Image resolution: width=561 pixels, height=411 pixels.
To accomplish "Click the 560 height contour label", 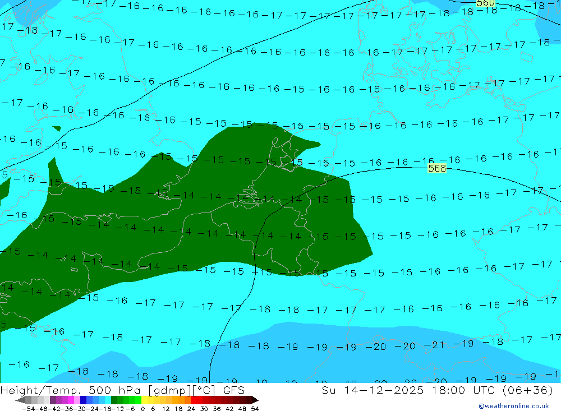I will 485,3.
